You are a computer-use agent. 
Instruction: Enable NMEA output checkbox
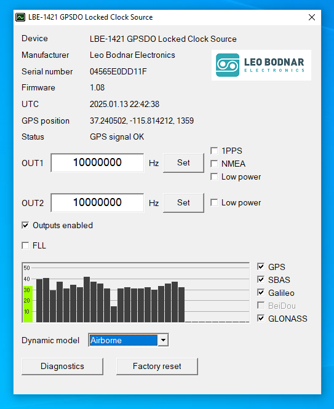[x=214, y=164]
